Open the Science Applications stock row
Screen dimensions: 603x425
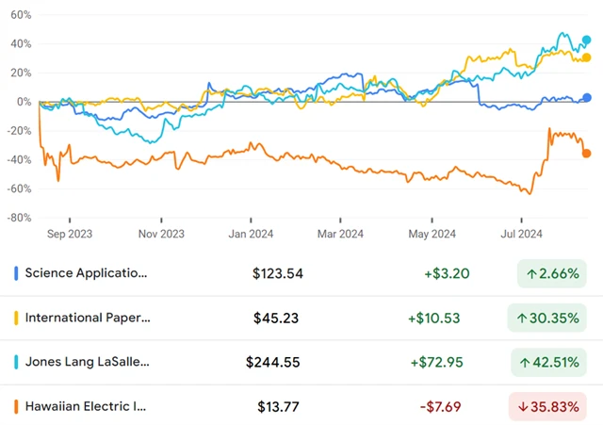pyautogui.click(x=86, y=274)
